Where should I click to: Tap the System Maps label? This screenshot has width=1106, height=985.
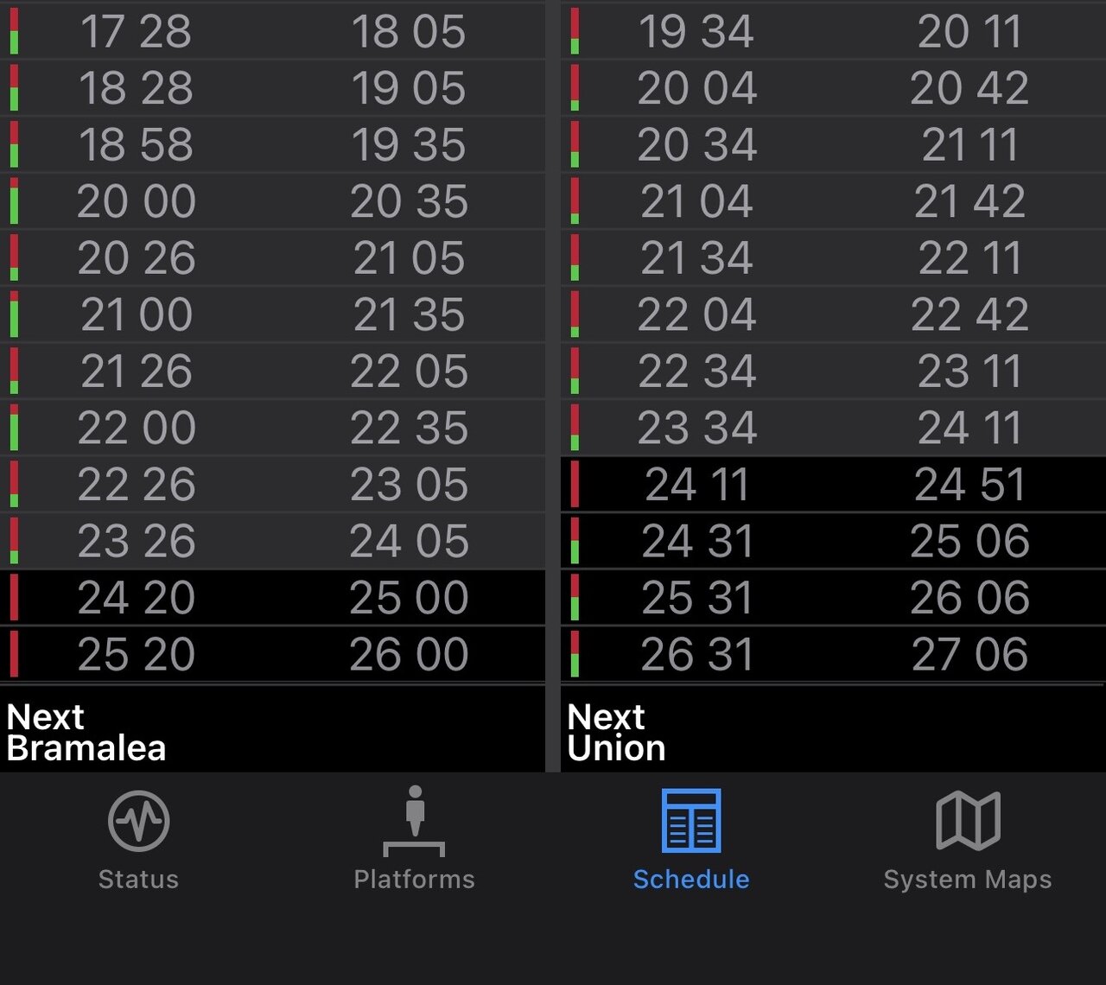coord(968,880)
